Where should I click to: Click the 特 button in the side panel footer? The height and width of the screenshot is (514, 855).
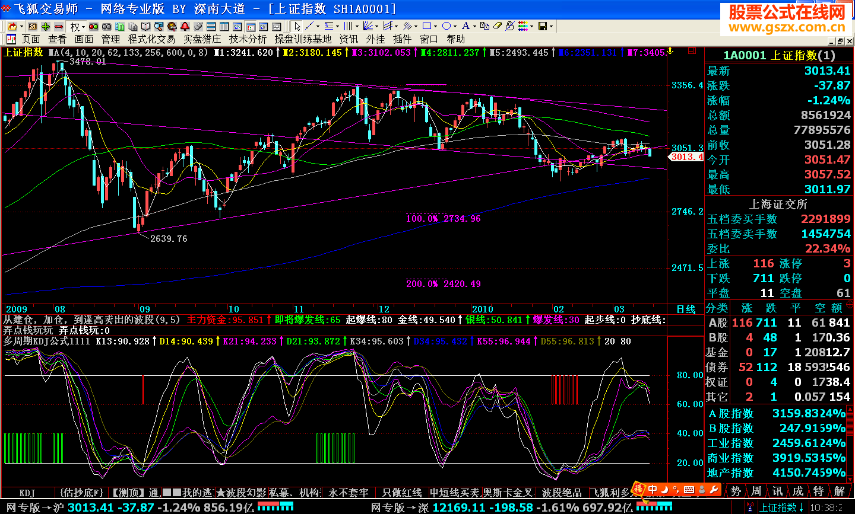click(819, 491)
